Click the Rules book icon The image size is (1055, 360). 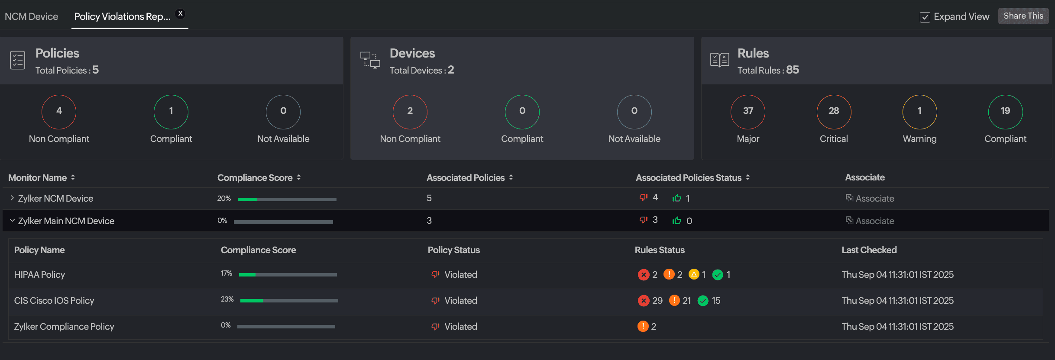[x=719, y=60]
